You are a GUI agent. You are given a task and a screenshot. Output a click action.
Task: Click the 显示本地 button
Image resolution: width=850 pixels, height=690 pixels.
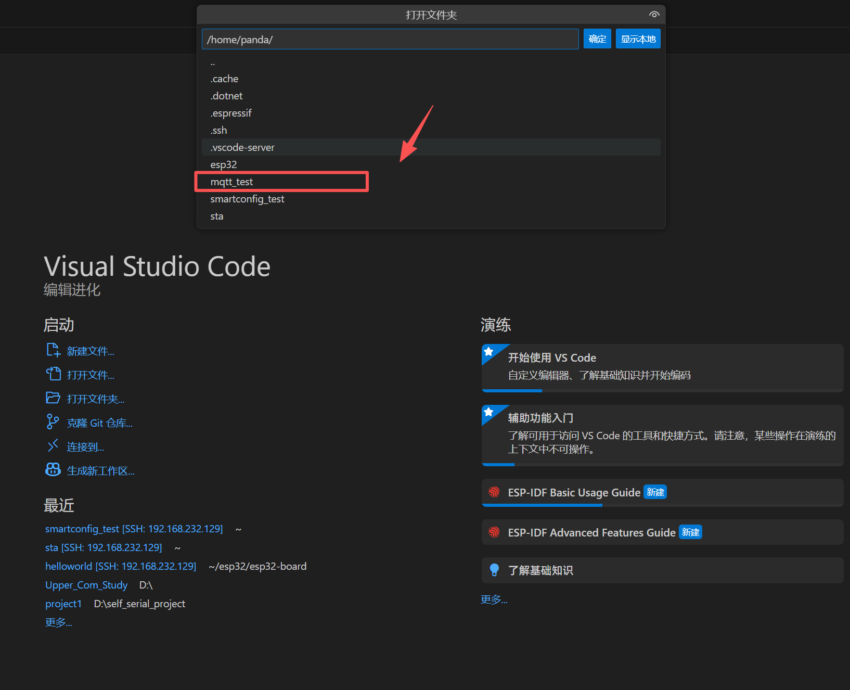tap(638, 39)
